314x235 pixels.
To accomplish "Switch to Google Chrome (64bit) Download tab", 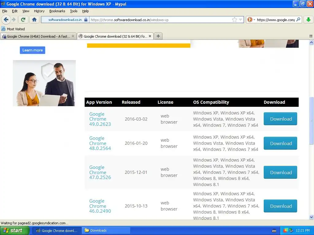I will coord(38,36).
